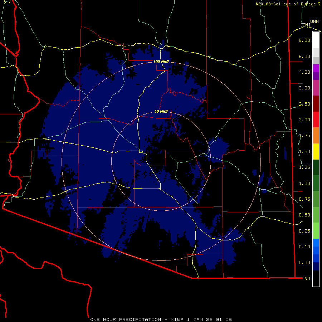Click the "2.00" legend value
Screen dimensions: 322x322
(304, 120)
